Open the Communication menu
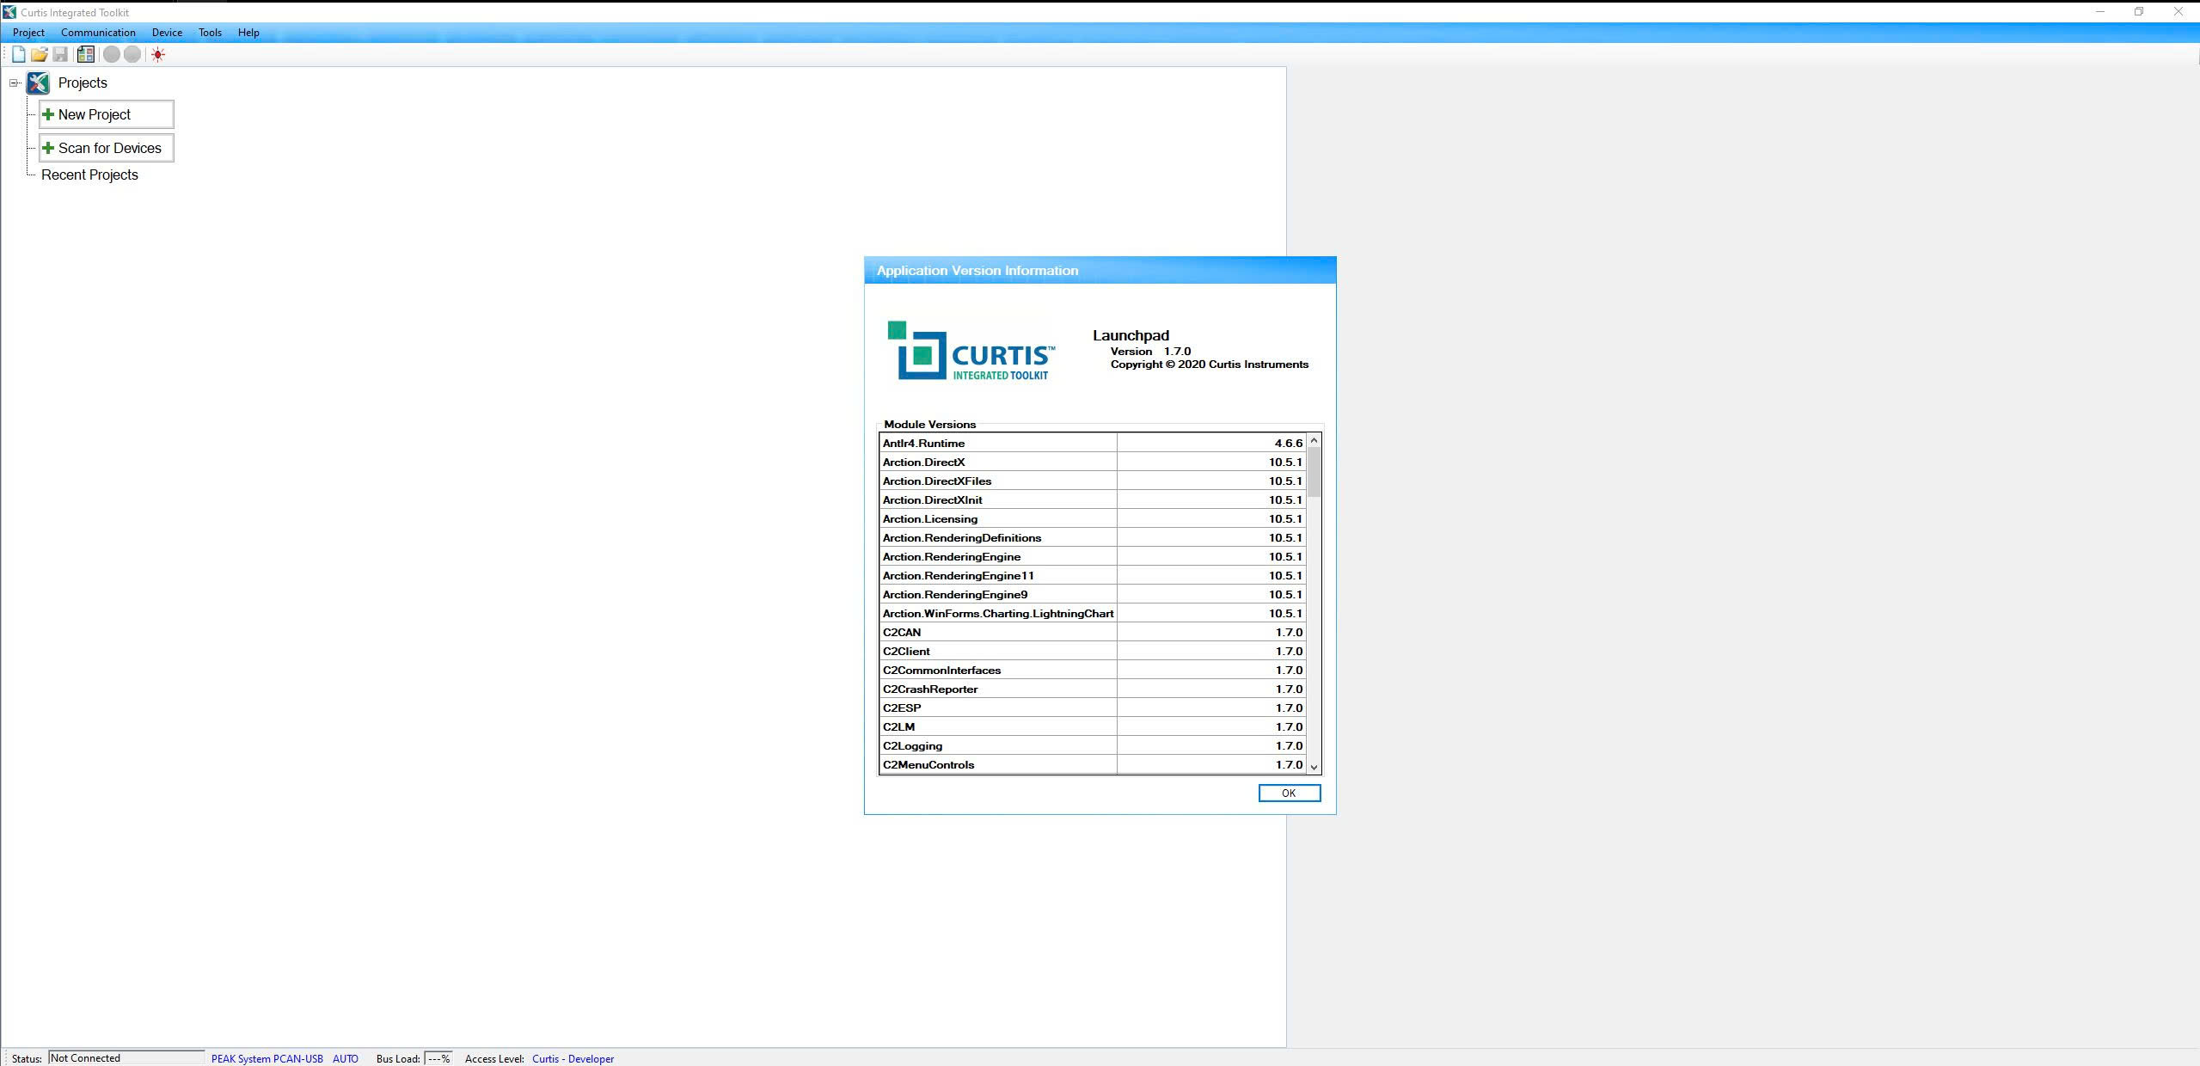This screenshot has height=1066, width=2200. coord(98,33)
